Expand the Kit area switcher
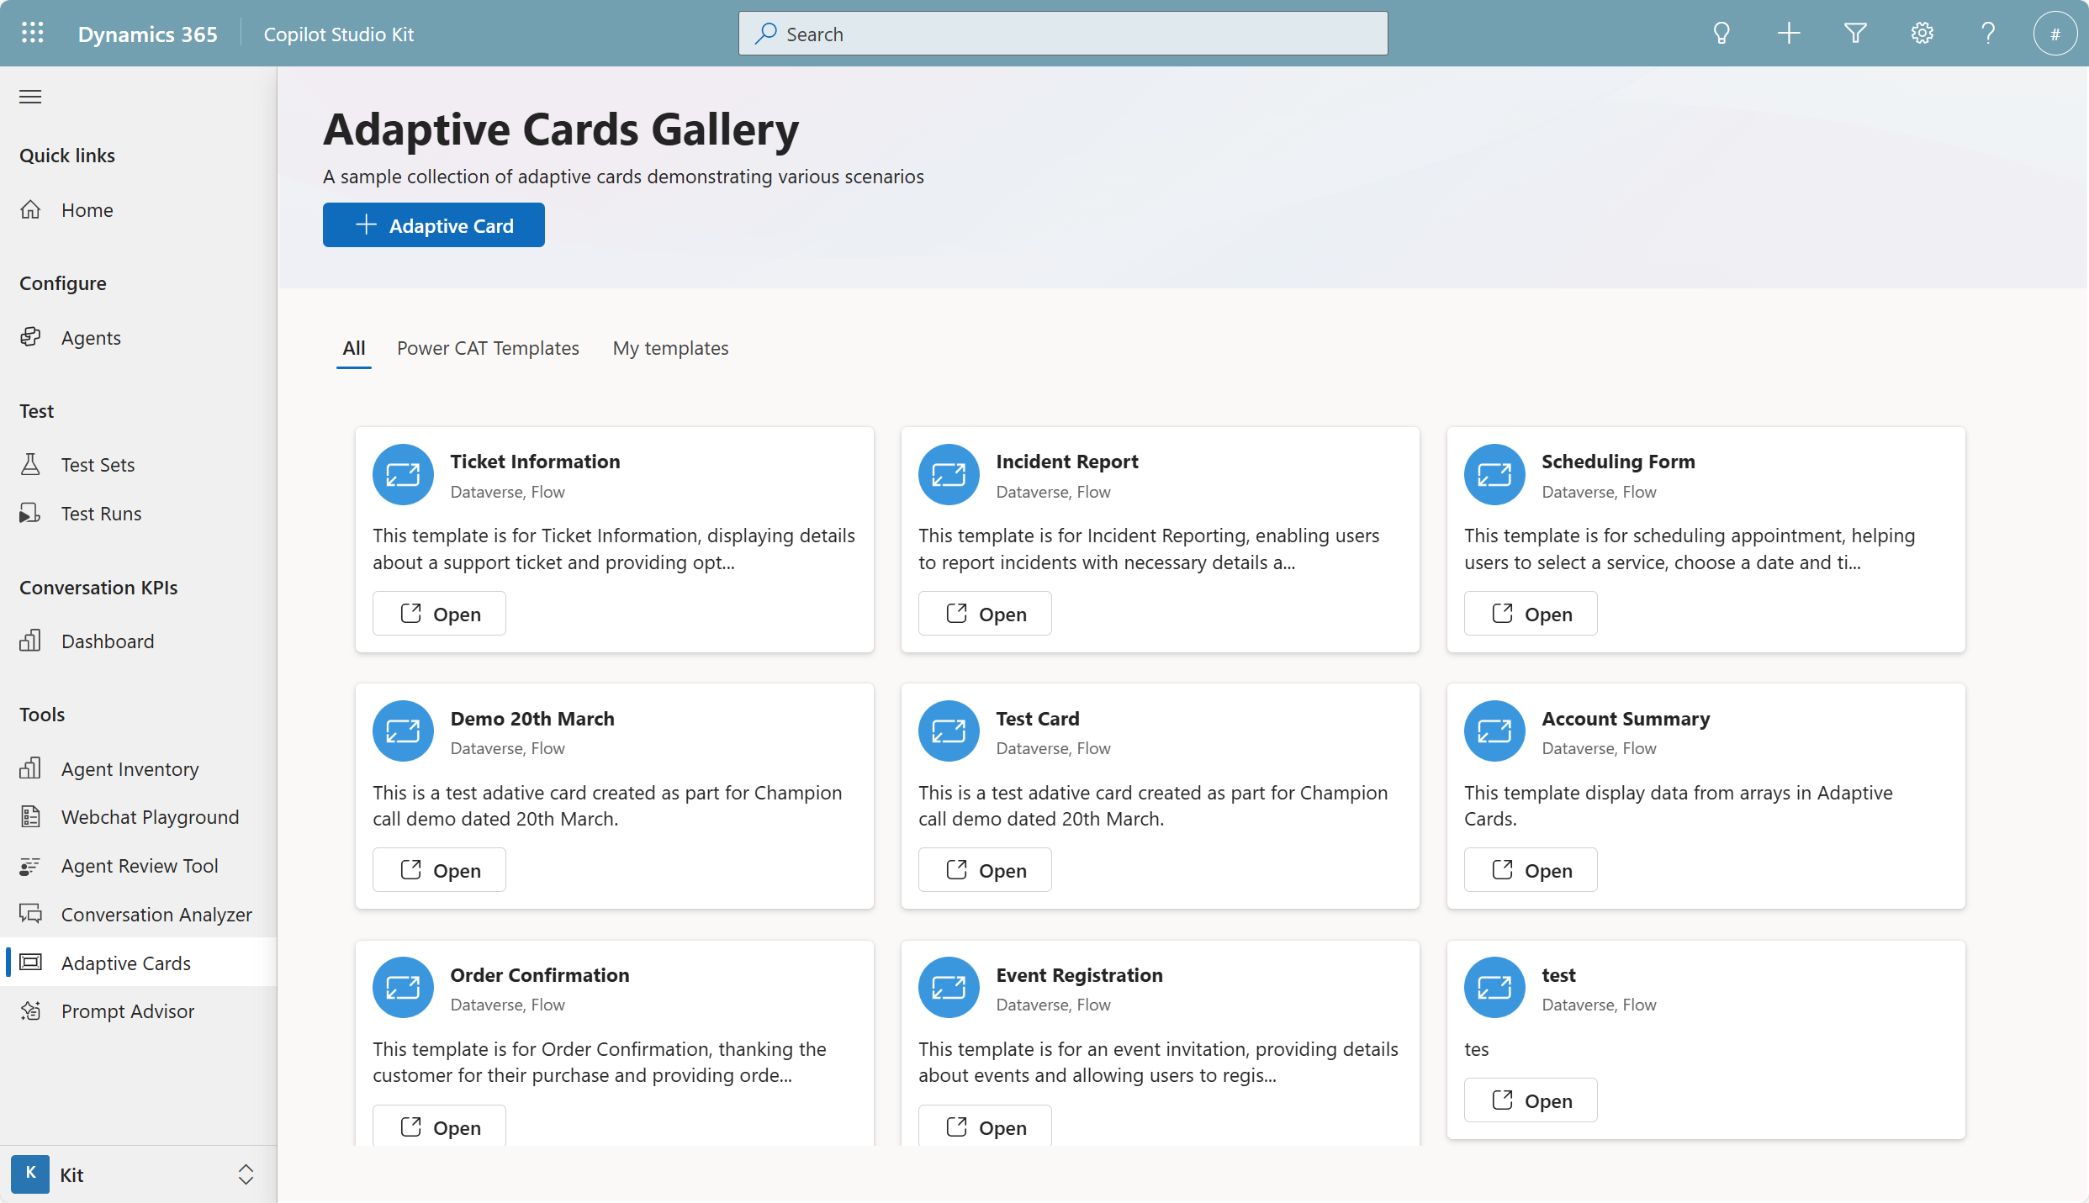The image size is (2089, 1203). coord(246,1174)
